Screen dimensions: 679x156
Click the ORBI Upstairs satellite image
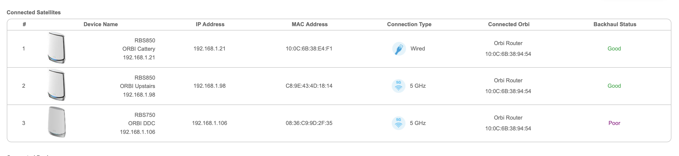tap(57, 85)
